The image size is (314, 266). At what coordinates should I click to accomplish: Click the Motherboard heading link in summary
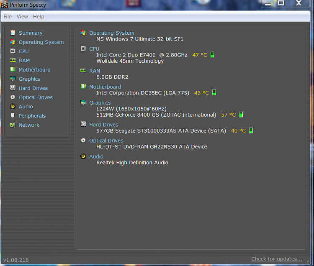point(105,87)
